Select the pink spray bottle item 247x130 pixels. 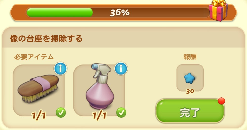click(x=99, y=86)
